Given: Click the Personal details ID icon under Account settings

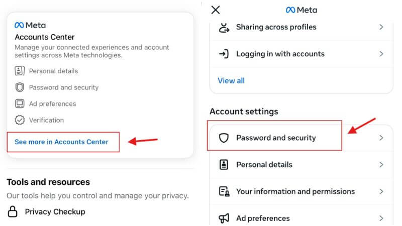Looking at the screenshot, I should coord(224,165).
